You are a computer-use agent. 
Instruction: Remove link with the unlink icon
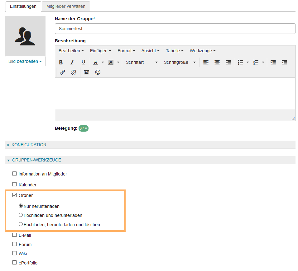click(74, 72)
